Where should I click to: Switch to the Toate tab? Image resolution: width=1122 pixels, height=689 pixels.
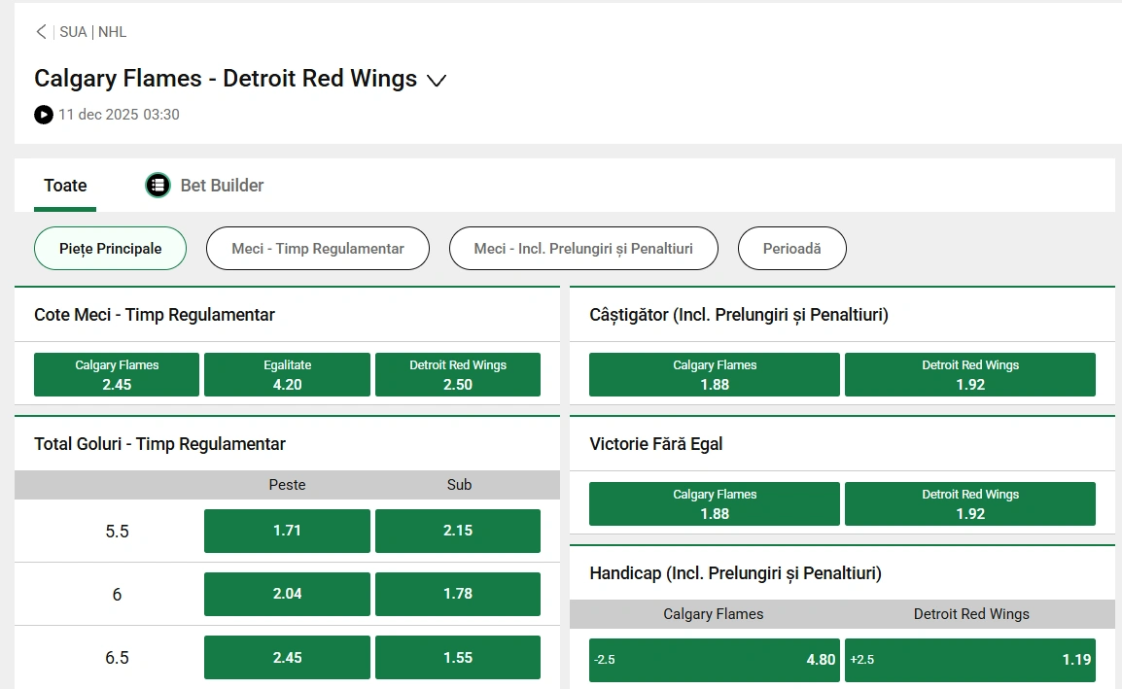point(64,185)
